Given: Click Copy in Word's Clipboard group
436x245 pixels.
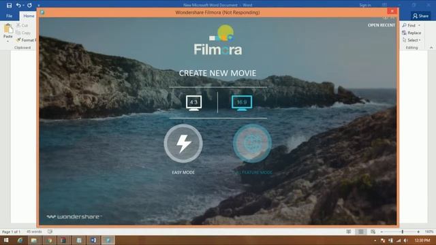Looking at the screenshot, I should pyautogui.click(x=23, y=33).
